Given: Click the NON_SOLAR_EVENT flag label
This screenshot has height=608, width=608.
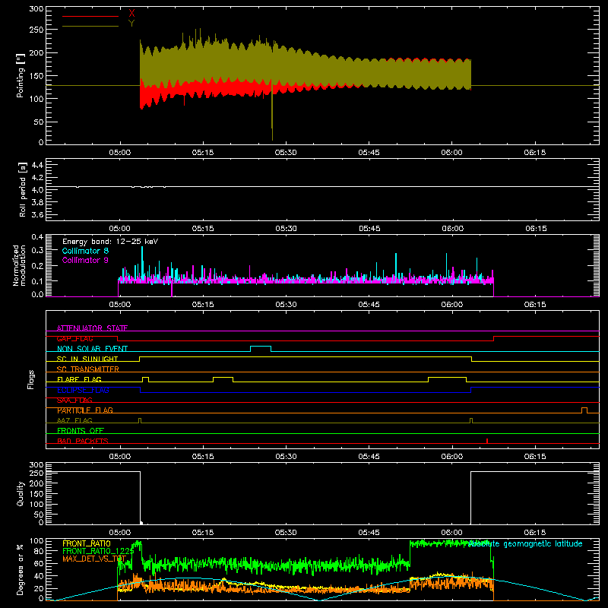Looking at the screenshot, I should coord(92,349).
